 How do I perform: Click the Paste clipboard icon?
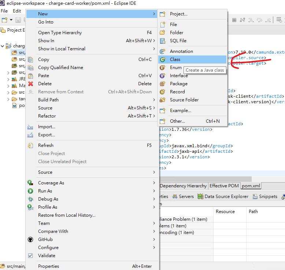pos(30,76)
